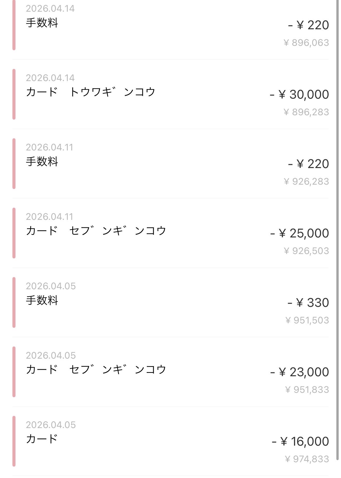Open the - ¥ 330 fee entry
This screenshot has height=478, width=341.
[x=308, y=303]
